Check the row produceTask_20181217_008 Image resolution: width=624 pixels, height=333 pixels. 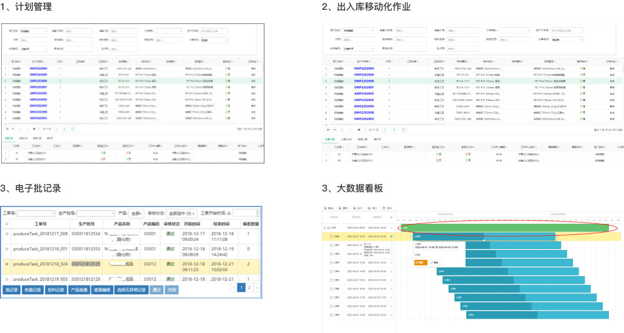tap(7, 234)
